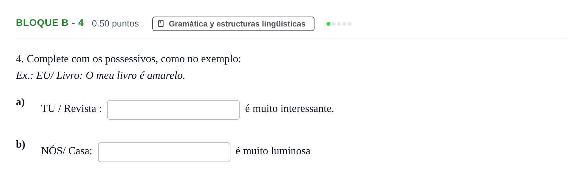The width and height of the screenshot is (584, 186).
Task: Click the 0.50 puntos score label
Action: (115, 23)
